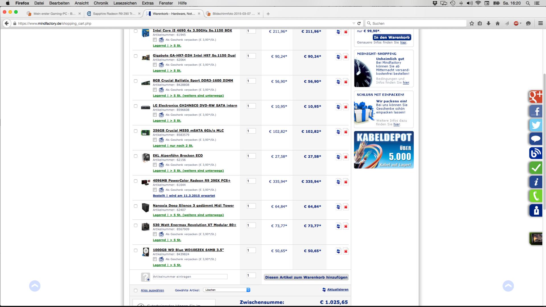Bookmark this page with the star icon

coord(472,23)
